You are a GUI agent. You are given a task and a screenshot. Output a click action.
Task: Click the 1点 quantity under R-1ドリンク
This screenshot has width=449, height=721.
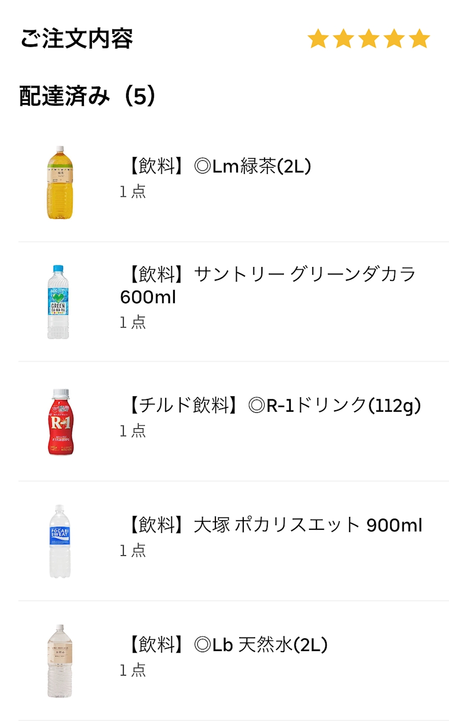pyautogui.click(x=133, y=431)
